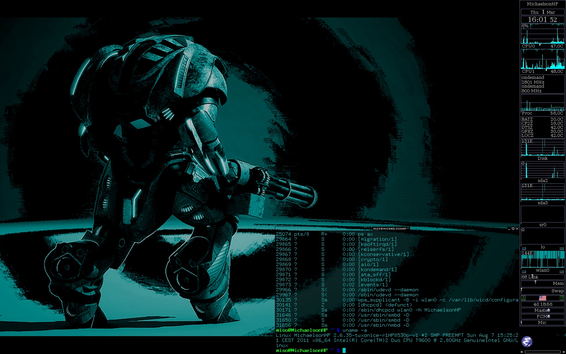Click the GFXZ 30.0C sensor reading
Screen dimensions: 566x354
tap(542, 131)
